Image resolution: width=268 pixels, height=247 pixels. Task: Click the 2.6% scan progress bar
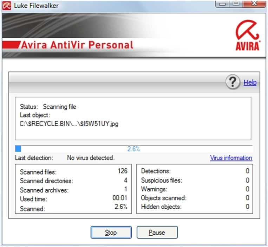point(134,148)
